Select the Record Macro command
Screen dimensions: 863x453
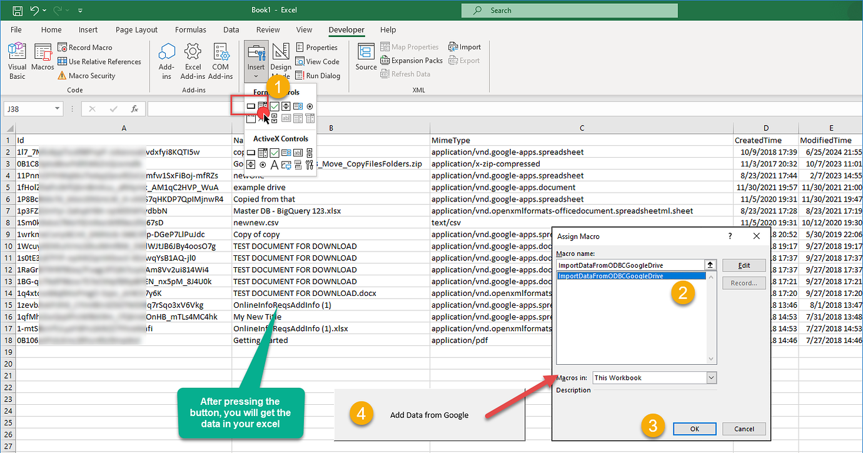[x=89, y=47]
